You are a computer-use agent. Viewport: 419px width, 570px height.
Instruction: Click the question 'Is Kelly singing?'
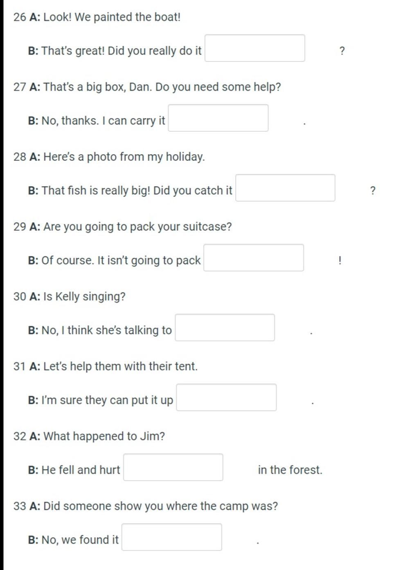pos(84,296)
